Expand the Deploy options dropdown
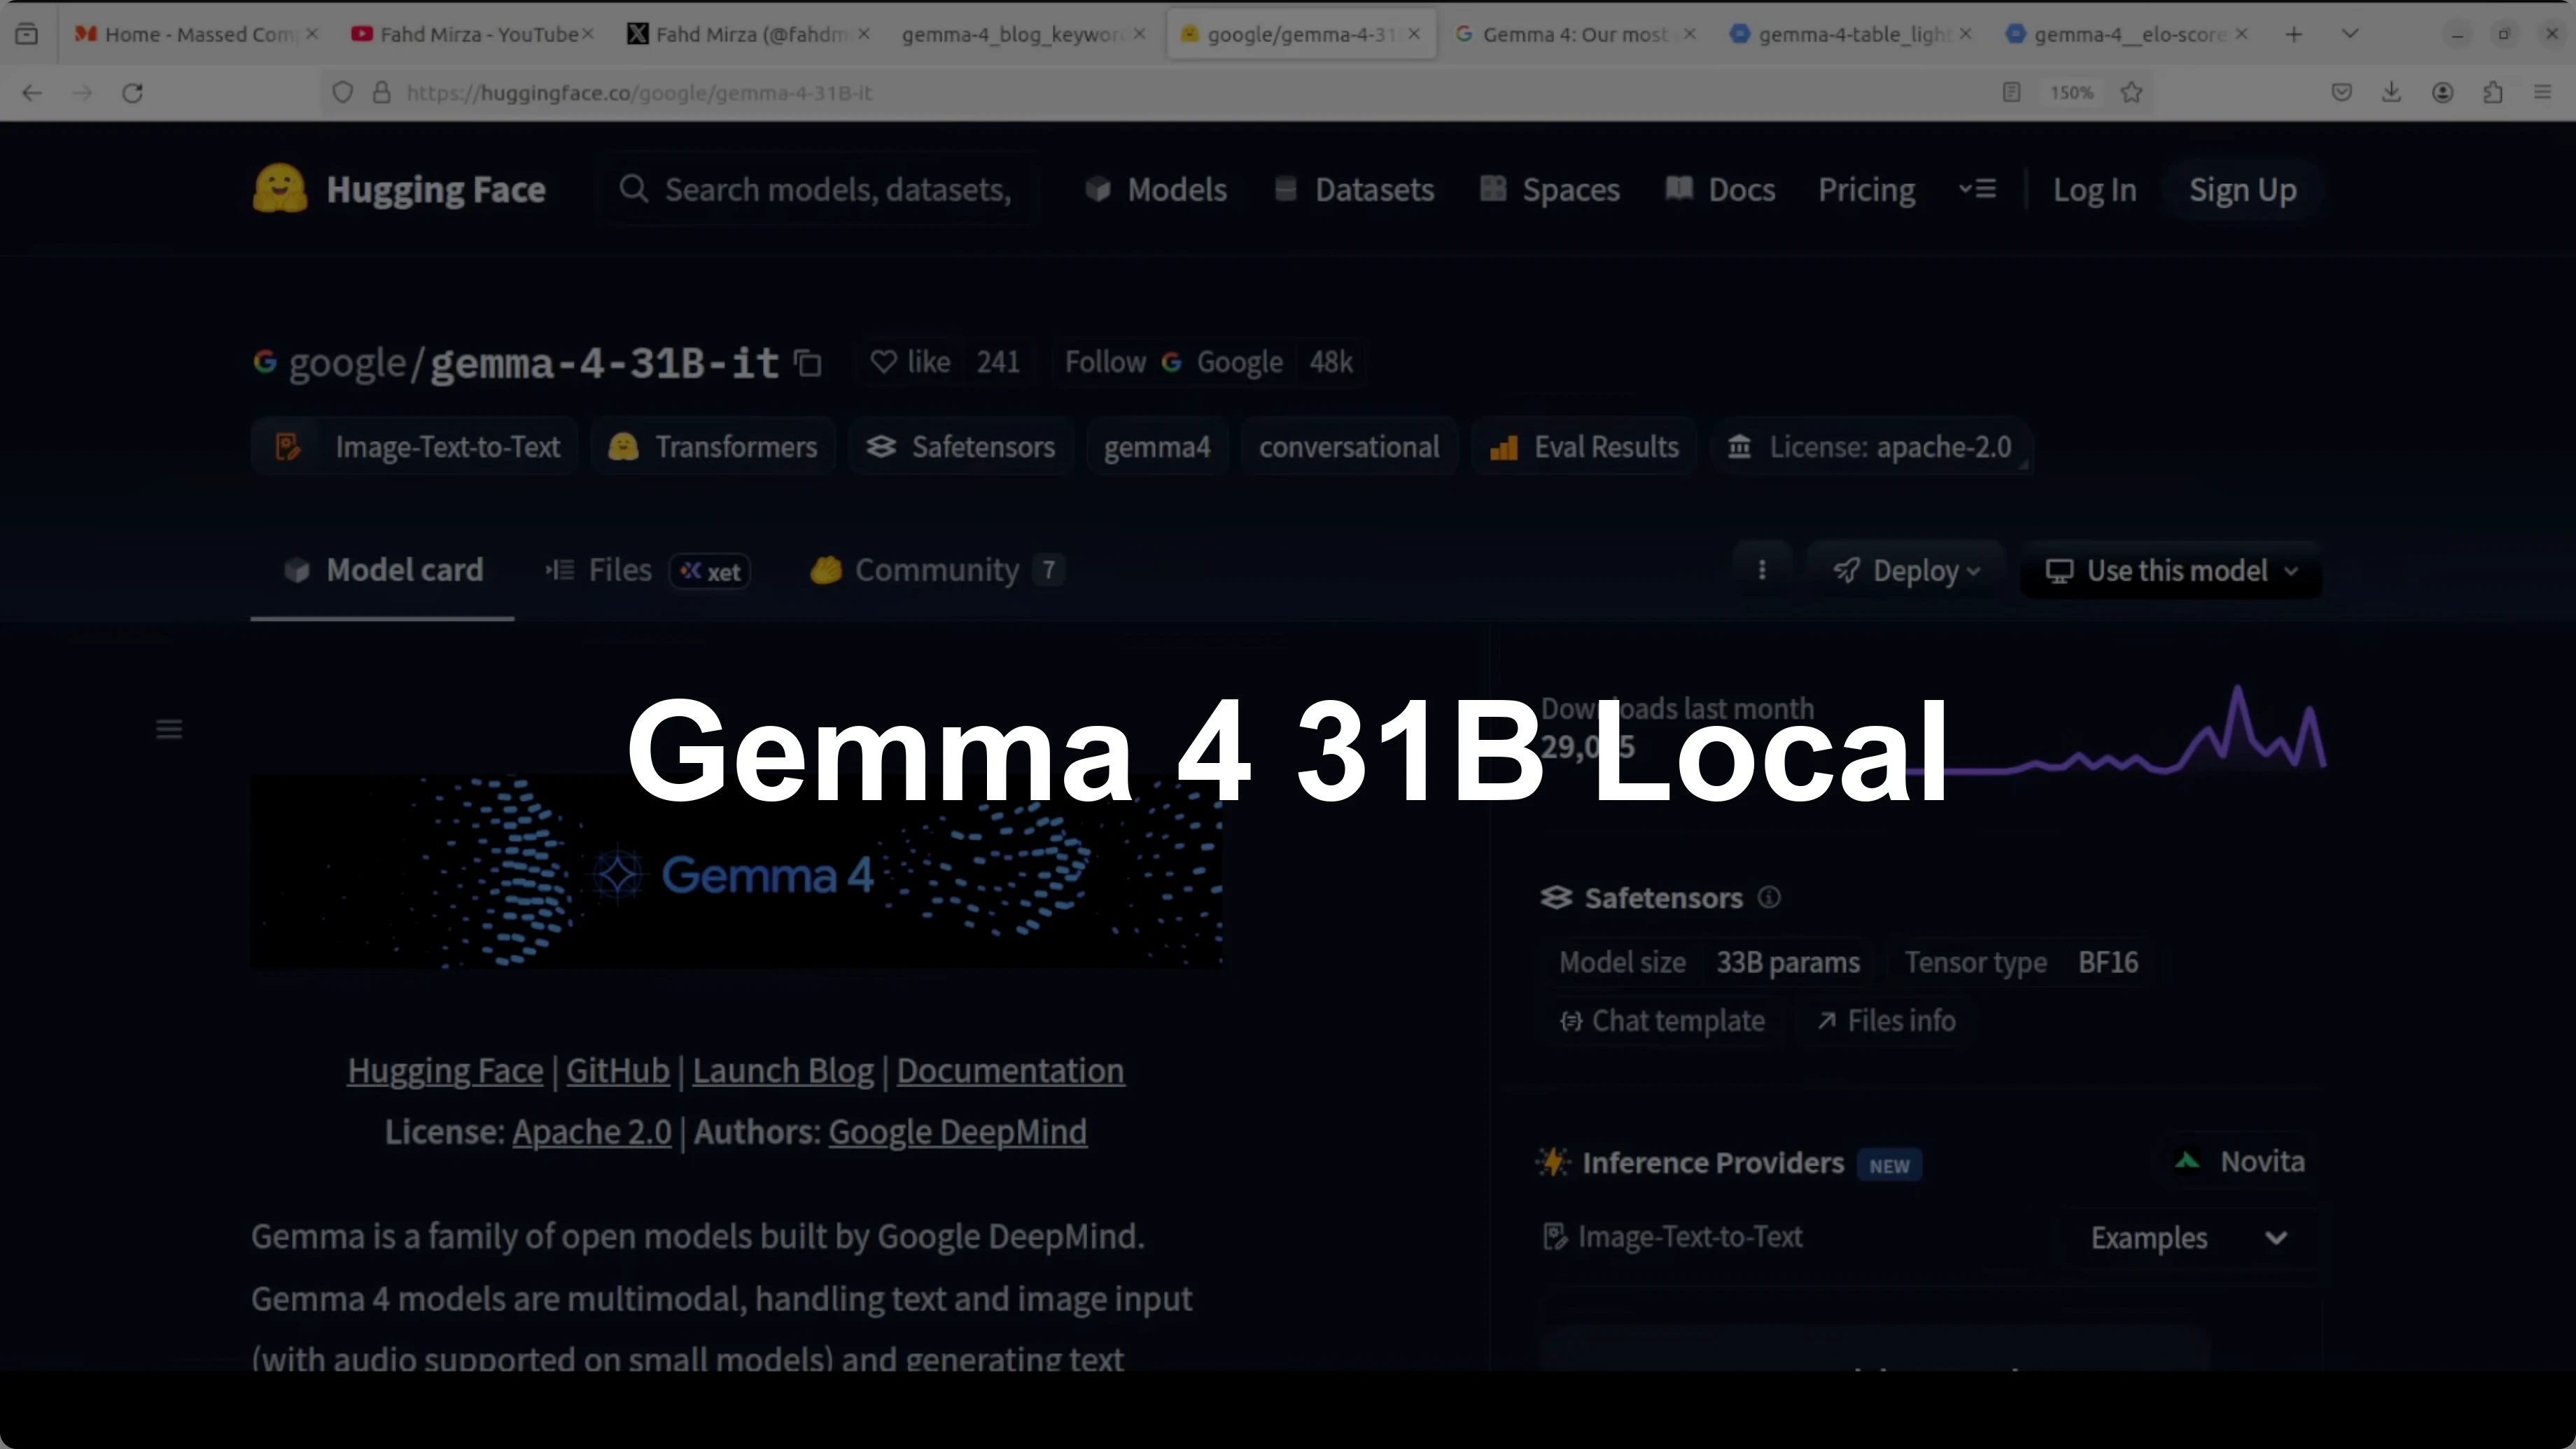 [1906, 570]
